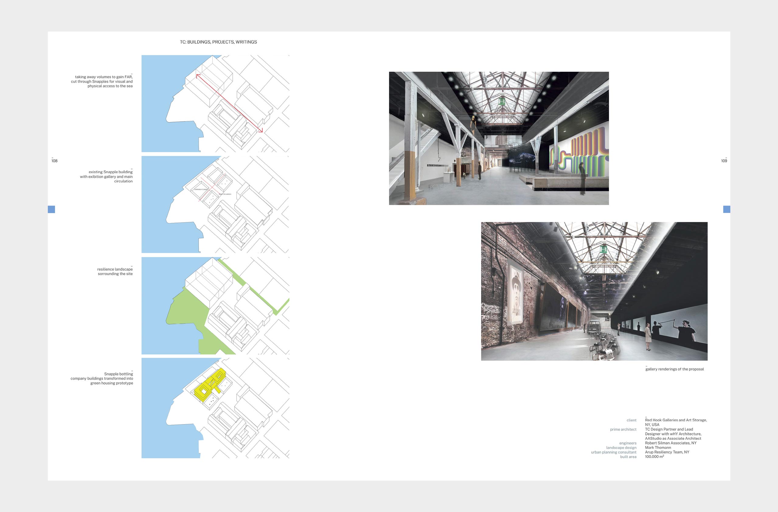The image size is (778, 512).
Task: Click the existing Snapple building diagram
Action: [x=215, y=204]
